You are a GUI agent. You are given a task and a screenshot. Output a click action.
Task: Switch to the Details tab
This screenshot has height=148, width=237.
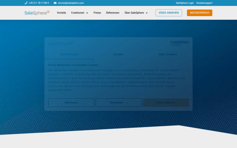tap(118, 54)
